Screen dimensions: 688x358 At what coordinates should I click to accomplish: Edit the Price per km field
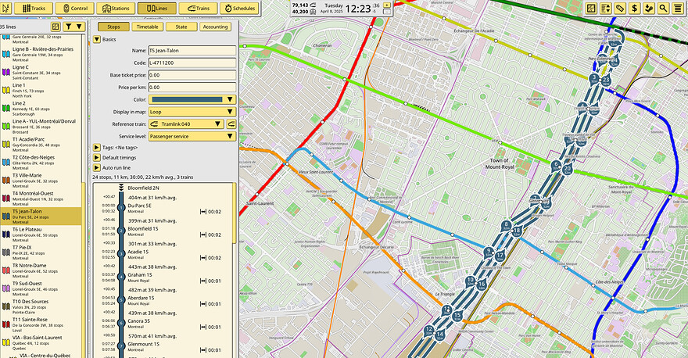(x=192, y=88)
